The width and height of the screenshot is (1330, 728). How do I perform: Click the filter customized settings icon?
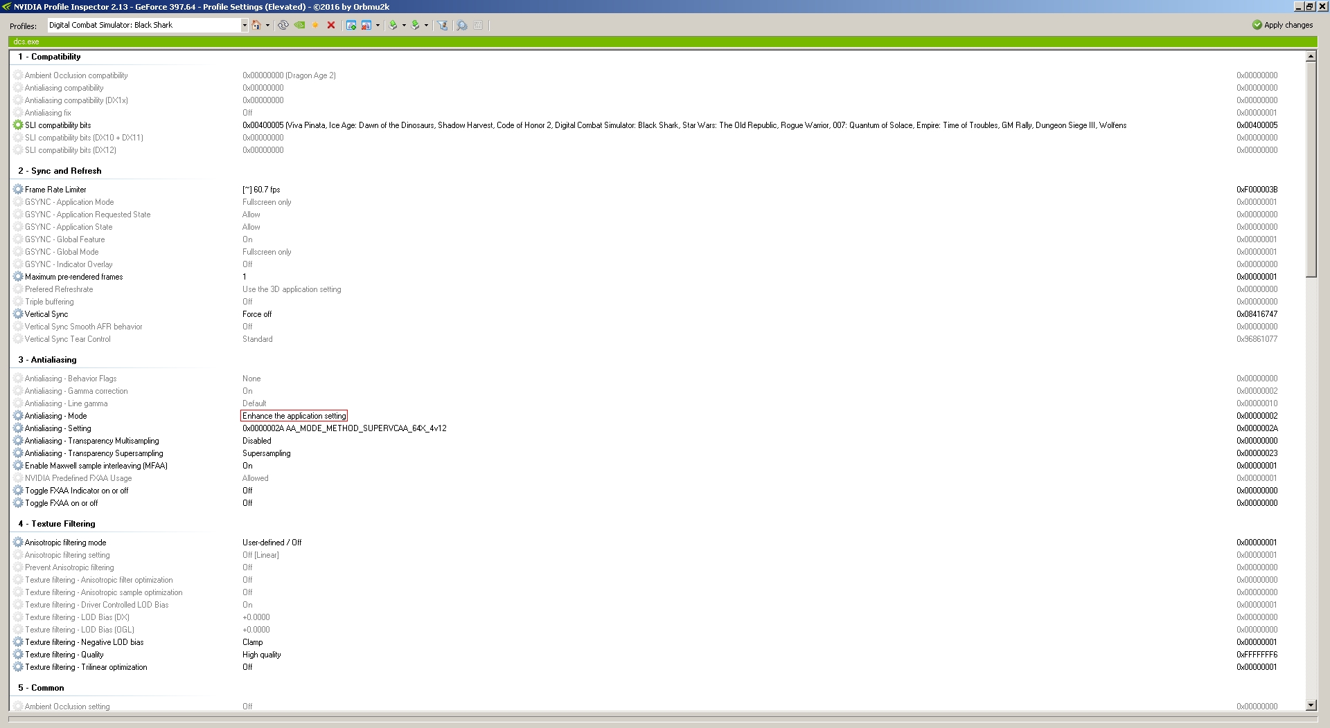[442, 25]
